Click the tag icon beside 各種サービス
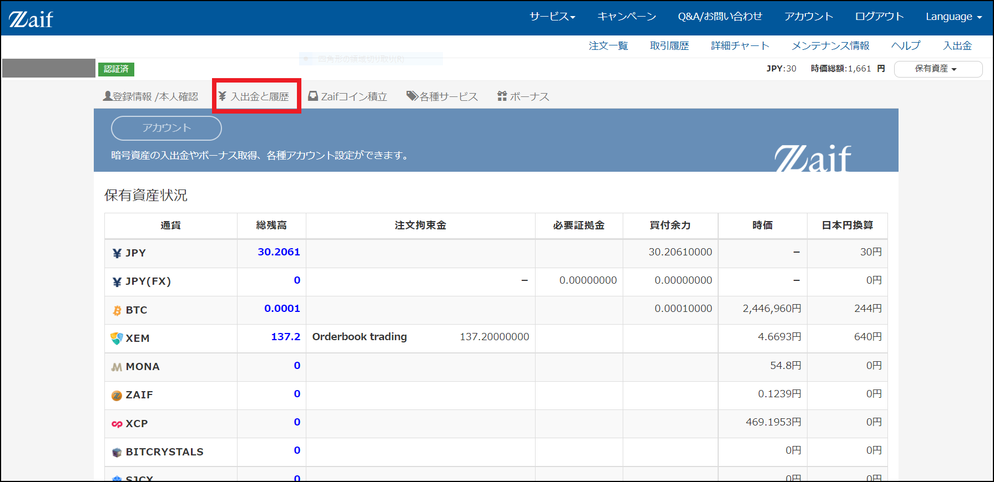The image size is (994, 482). [x=412, y=96]
